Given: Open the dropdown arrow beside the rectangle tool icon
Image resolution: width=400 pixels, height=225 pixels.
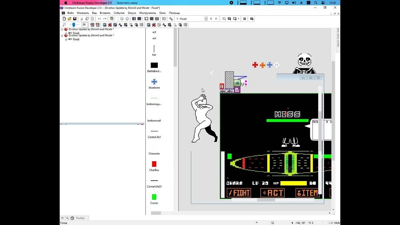Looking at the screenshot, I should 238,19.
